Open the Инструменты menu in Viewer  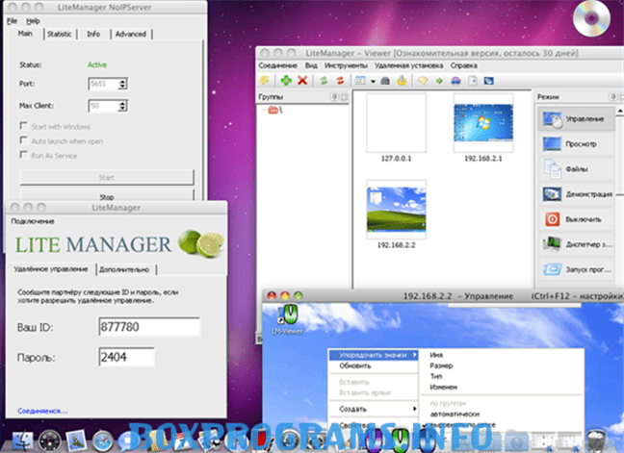(x=346, y=65)
